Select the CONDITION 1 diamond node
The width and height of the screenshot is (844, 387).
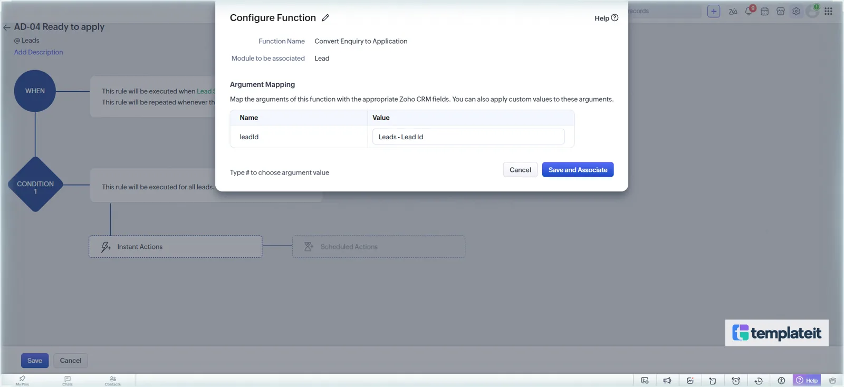coord(35,185)
